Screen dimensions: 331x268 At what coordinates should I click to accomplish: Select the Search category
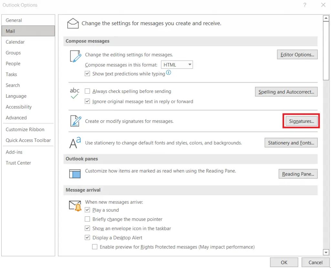coord(28,85)
